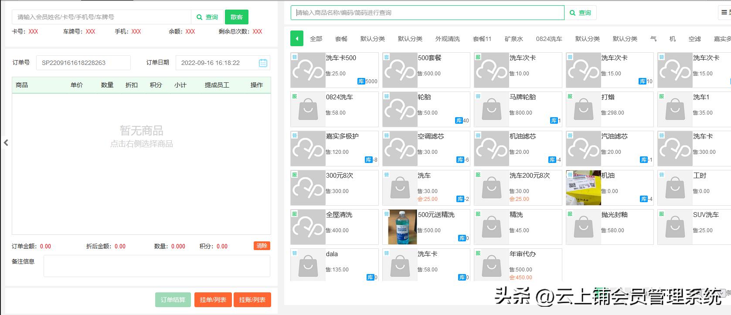The height and width of the screenshot is (315, 731).
Task: Click the green 散客 button
Action: coord(237,17)
